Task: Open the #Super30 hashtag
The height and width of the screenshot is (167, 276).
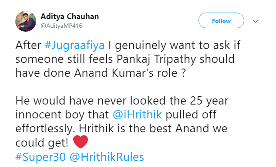Action: coord(40,157)
